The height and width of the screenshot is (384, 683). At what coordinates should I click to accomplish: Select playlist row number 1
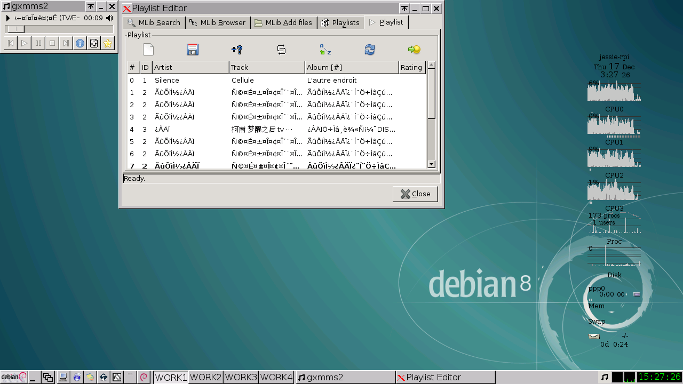click(x=277, y=92)
